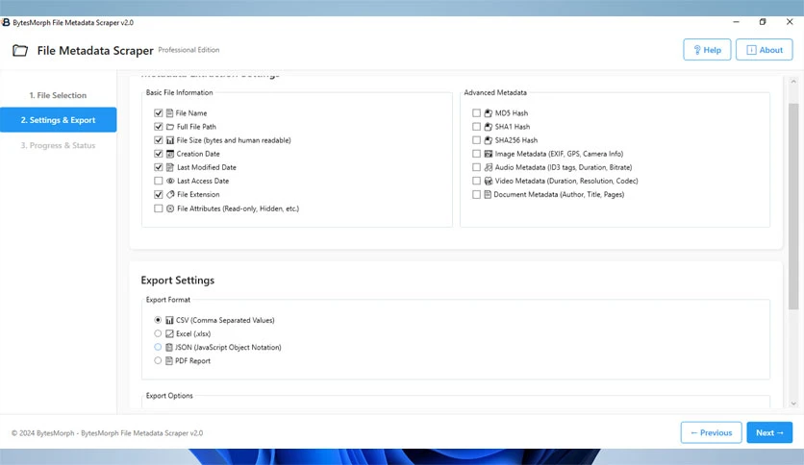Click the Audio Metadata music icon
Viewport: 804px width, 465px height.
(x=489, y=167)
